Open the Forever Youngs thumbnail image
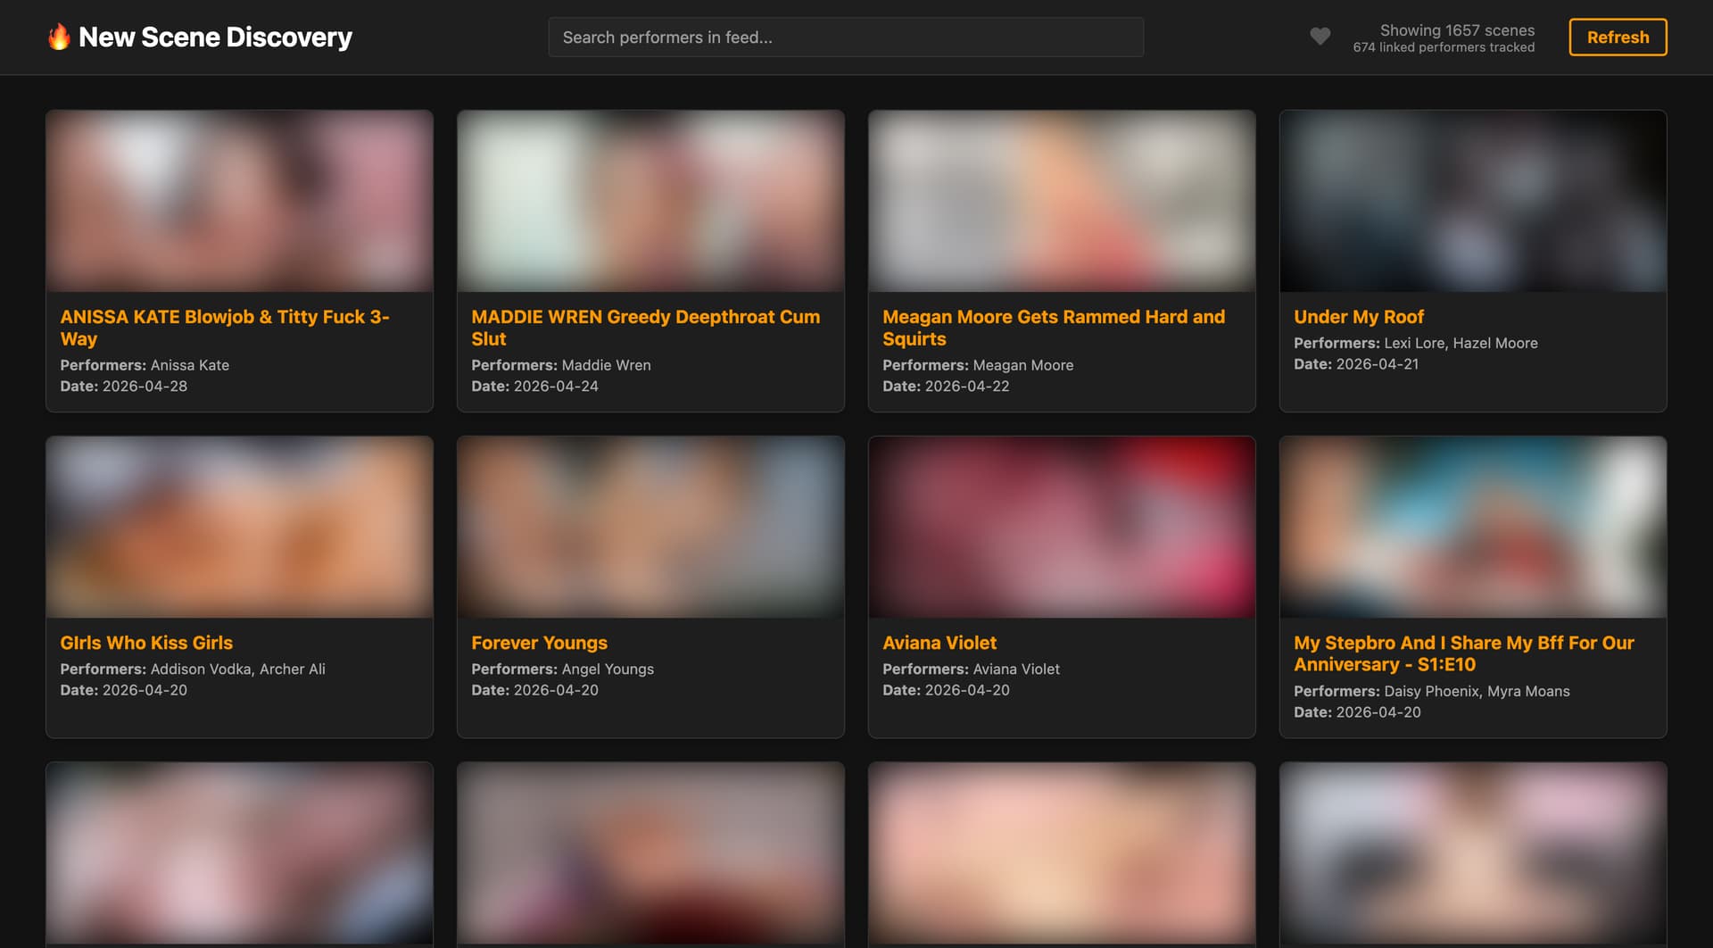This screenshot has width=1713, height=948. [x=650, y=527]
